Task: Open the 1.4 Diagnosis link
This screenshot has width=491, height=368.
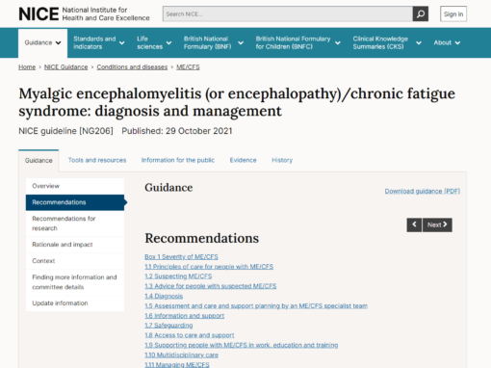Action: click(164, 296)
